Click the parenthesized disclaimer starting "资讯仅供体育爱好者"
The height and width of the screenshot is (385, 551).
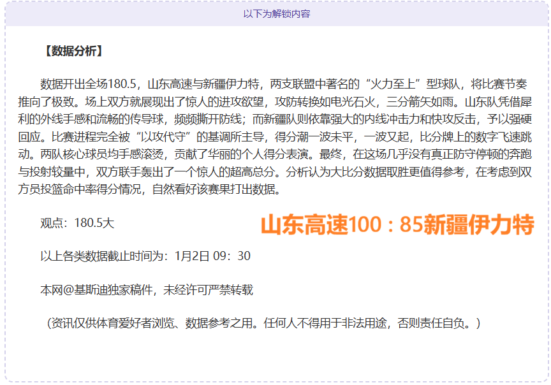260,323
